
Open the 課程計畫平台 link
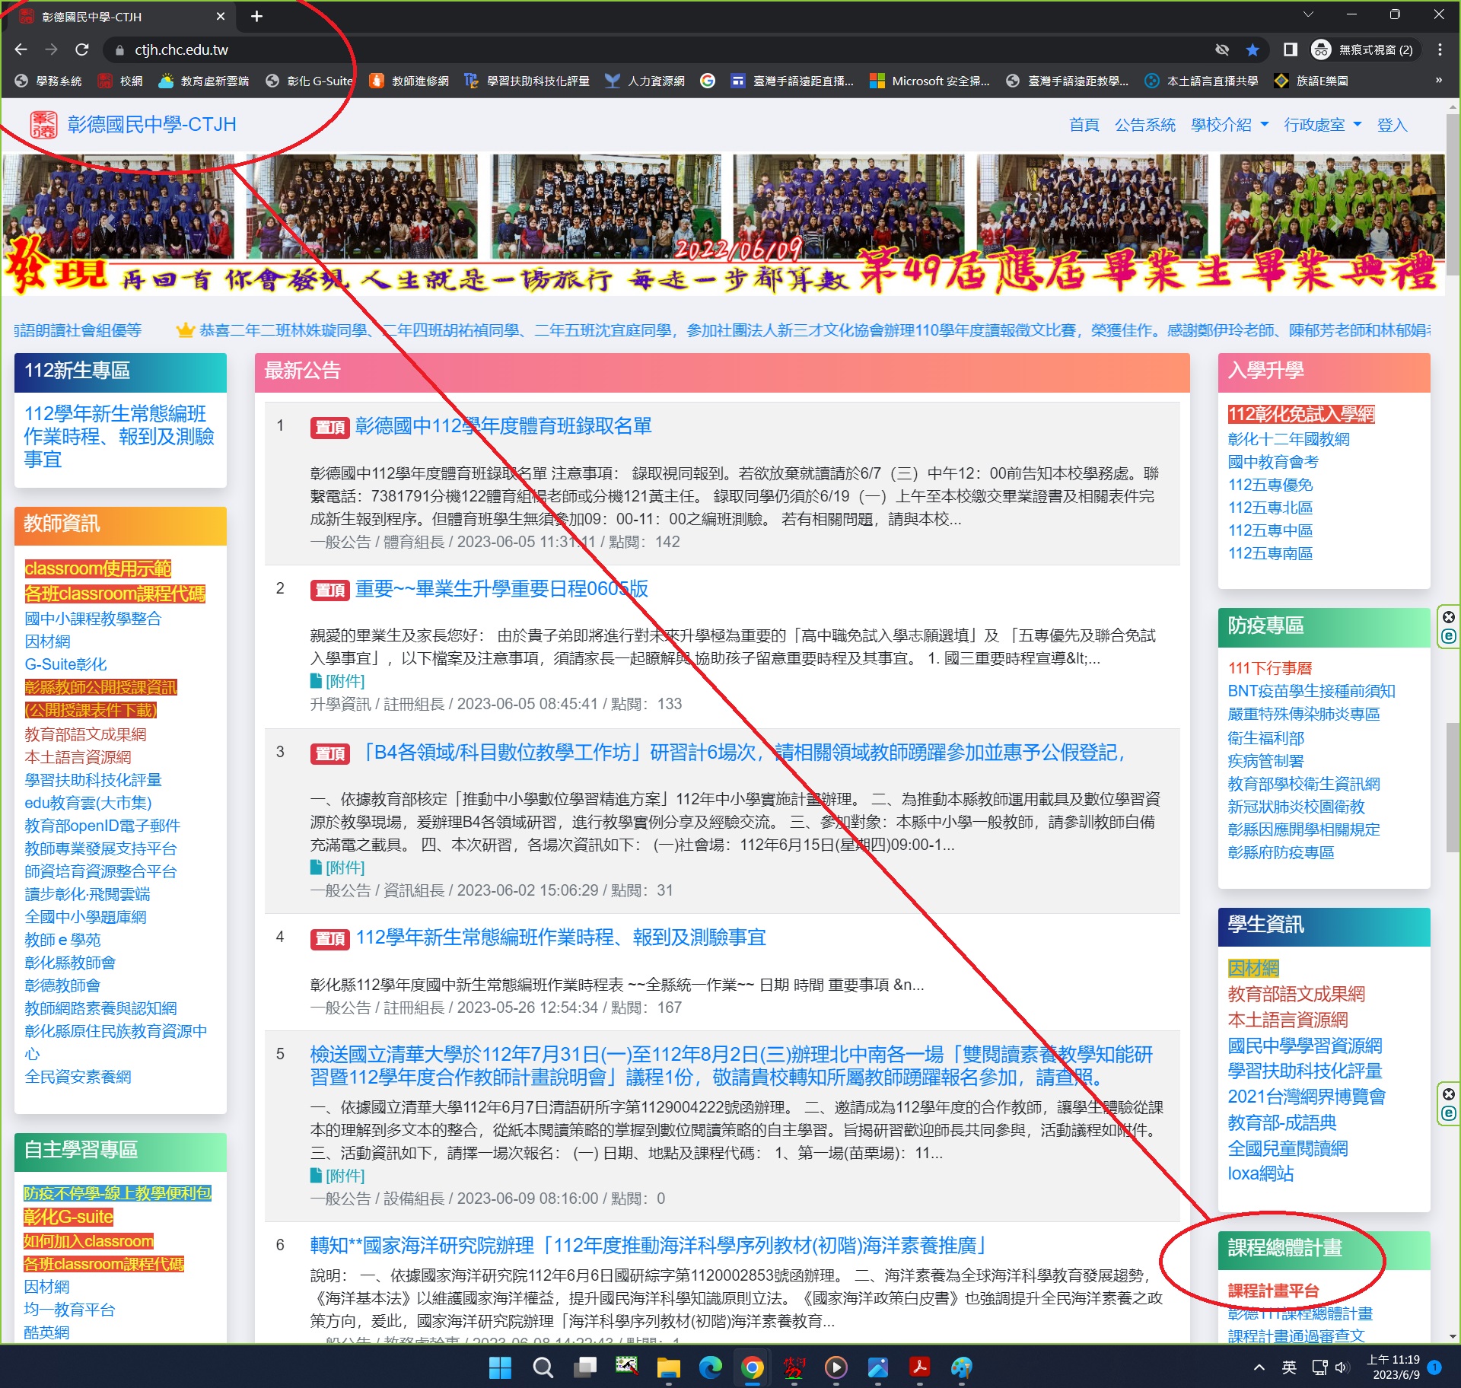pyautogui.click(x=1273, y=1289)
